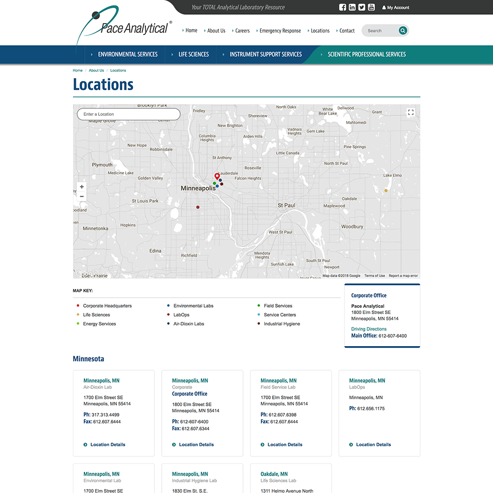Image resolution: width=493 pixels, height=493 pixels.
Task: Click Minneapolis, MN title of LabOps card
Action: click(x=367, y=381)
